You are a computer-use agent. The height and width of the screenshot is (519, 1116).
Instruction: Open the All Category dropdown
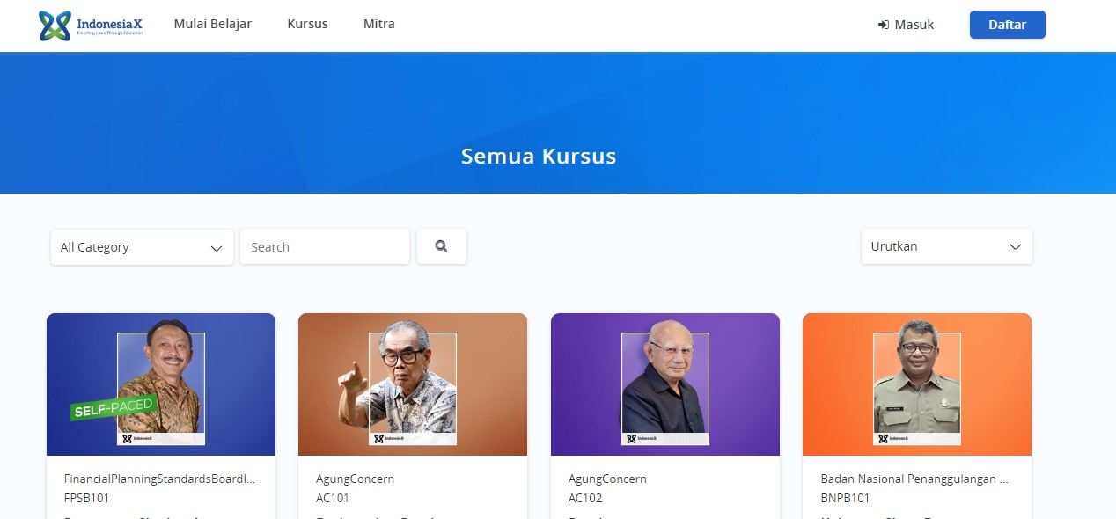click(142, 247)
